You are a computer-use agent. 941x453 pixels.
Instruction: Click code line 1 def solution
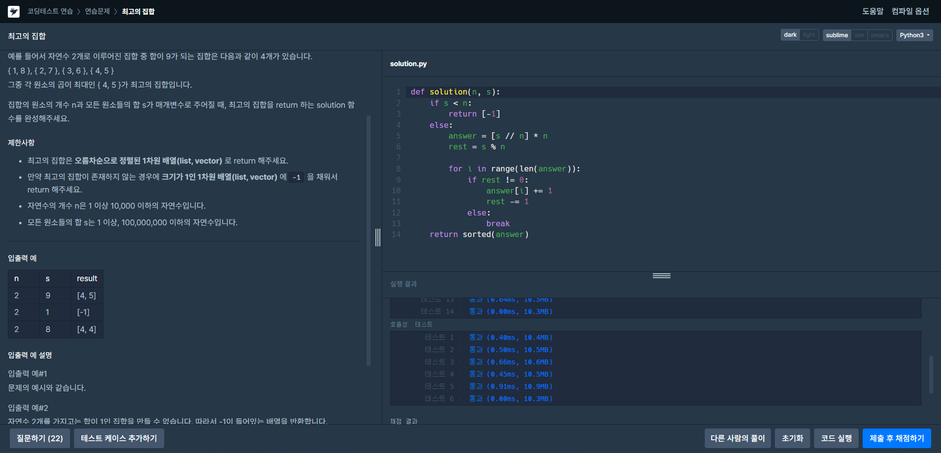455,92
